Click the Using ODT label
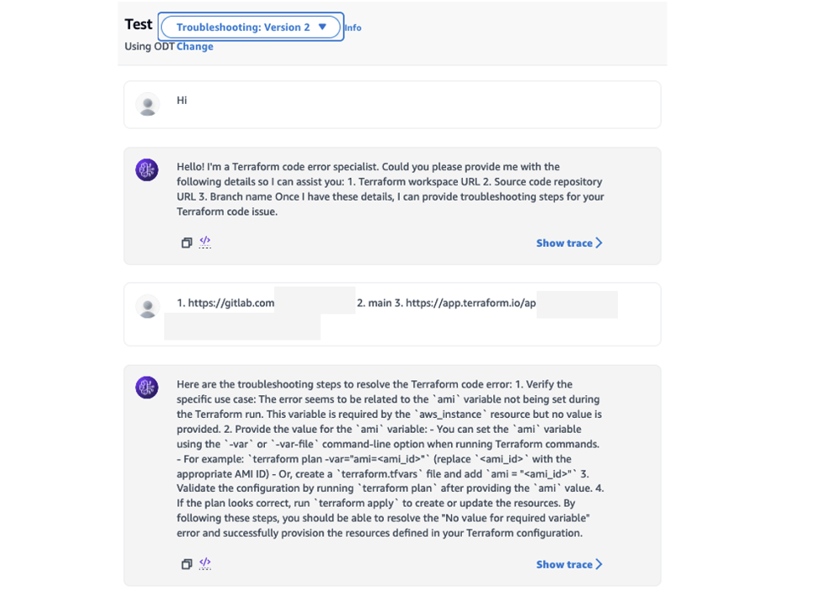 pyautogui.click(x=149, y=46)
